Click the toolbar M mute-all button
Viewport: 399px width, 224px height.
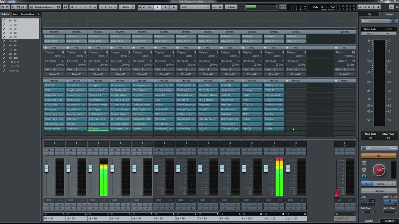coord(72,7)
